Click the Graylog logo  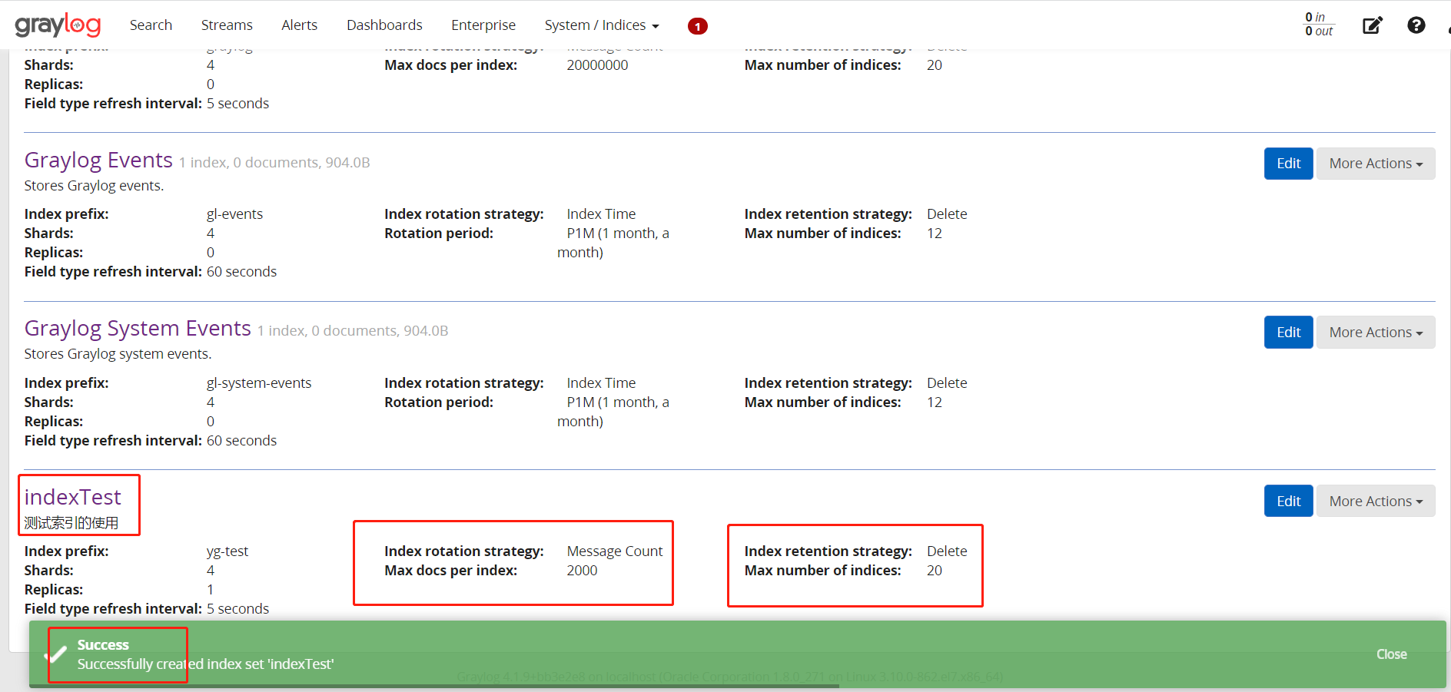point(58,25)
